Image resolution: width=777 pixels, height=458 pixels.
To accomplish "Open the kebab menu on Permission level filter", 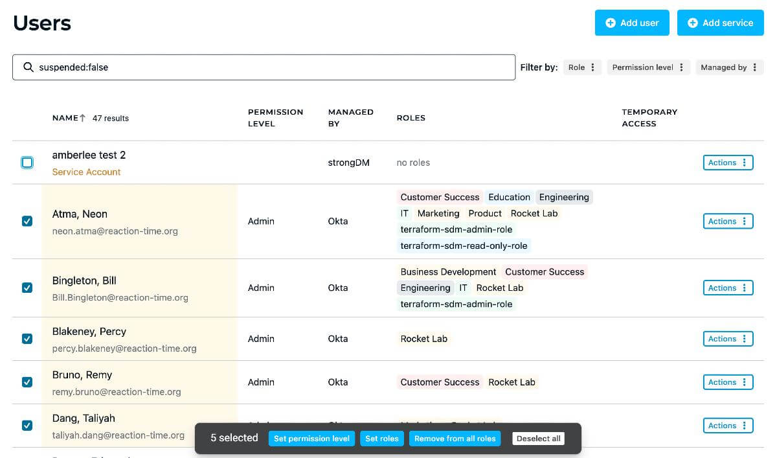I will [680, 67].
